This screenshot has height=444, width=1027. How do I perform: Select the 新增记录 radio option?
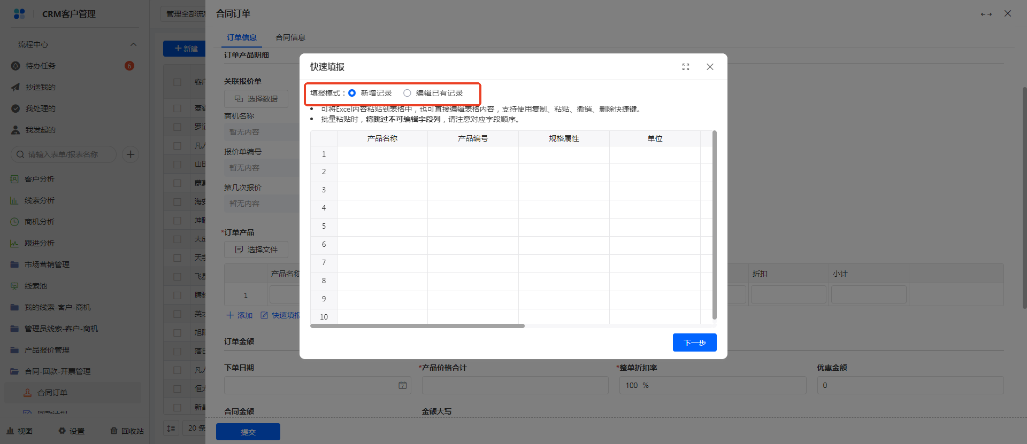pyautogui.click(x=352, y=93)
